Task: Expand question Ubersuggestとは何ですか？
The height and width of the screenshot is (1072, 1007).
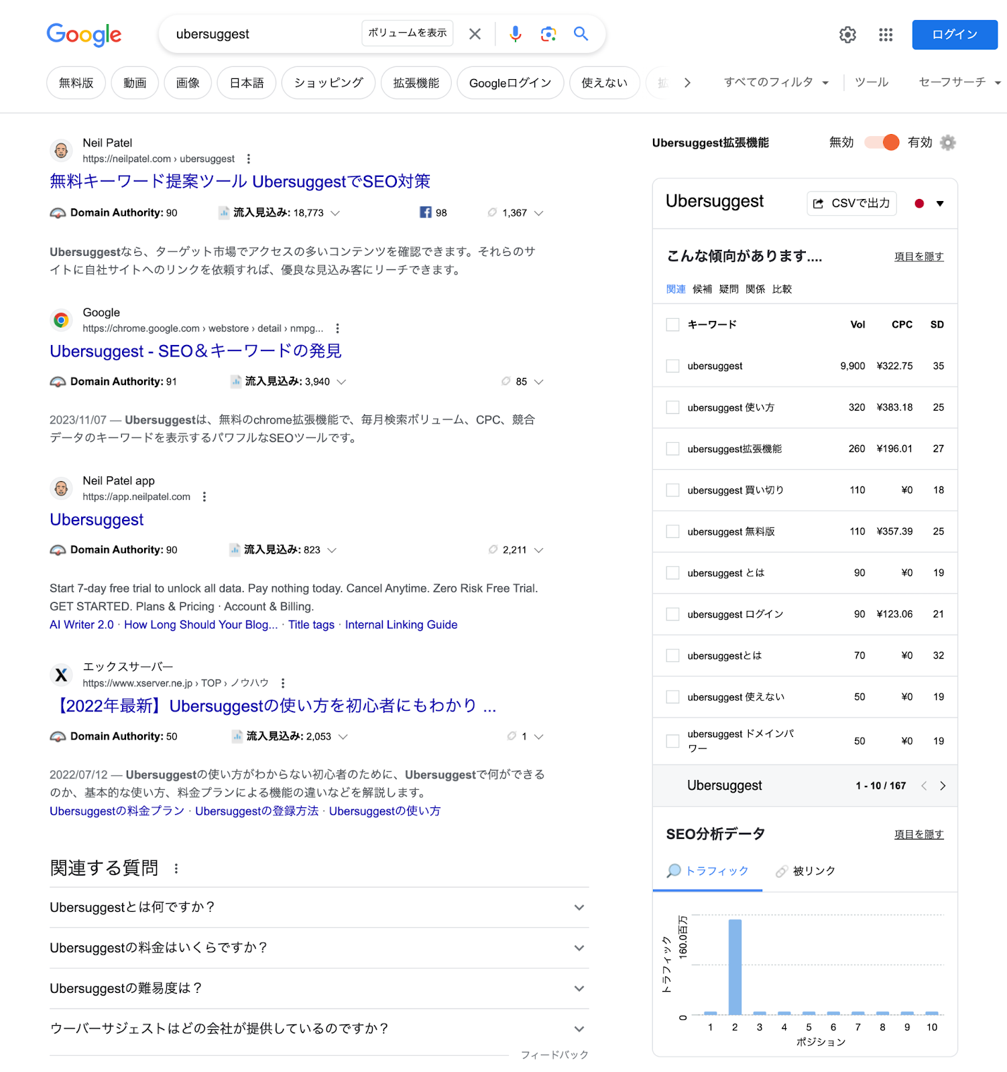Action: [x=319, y=907]
